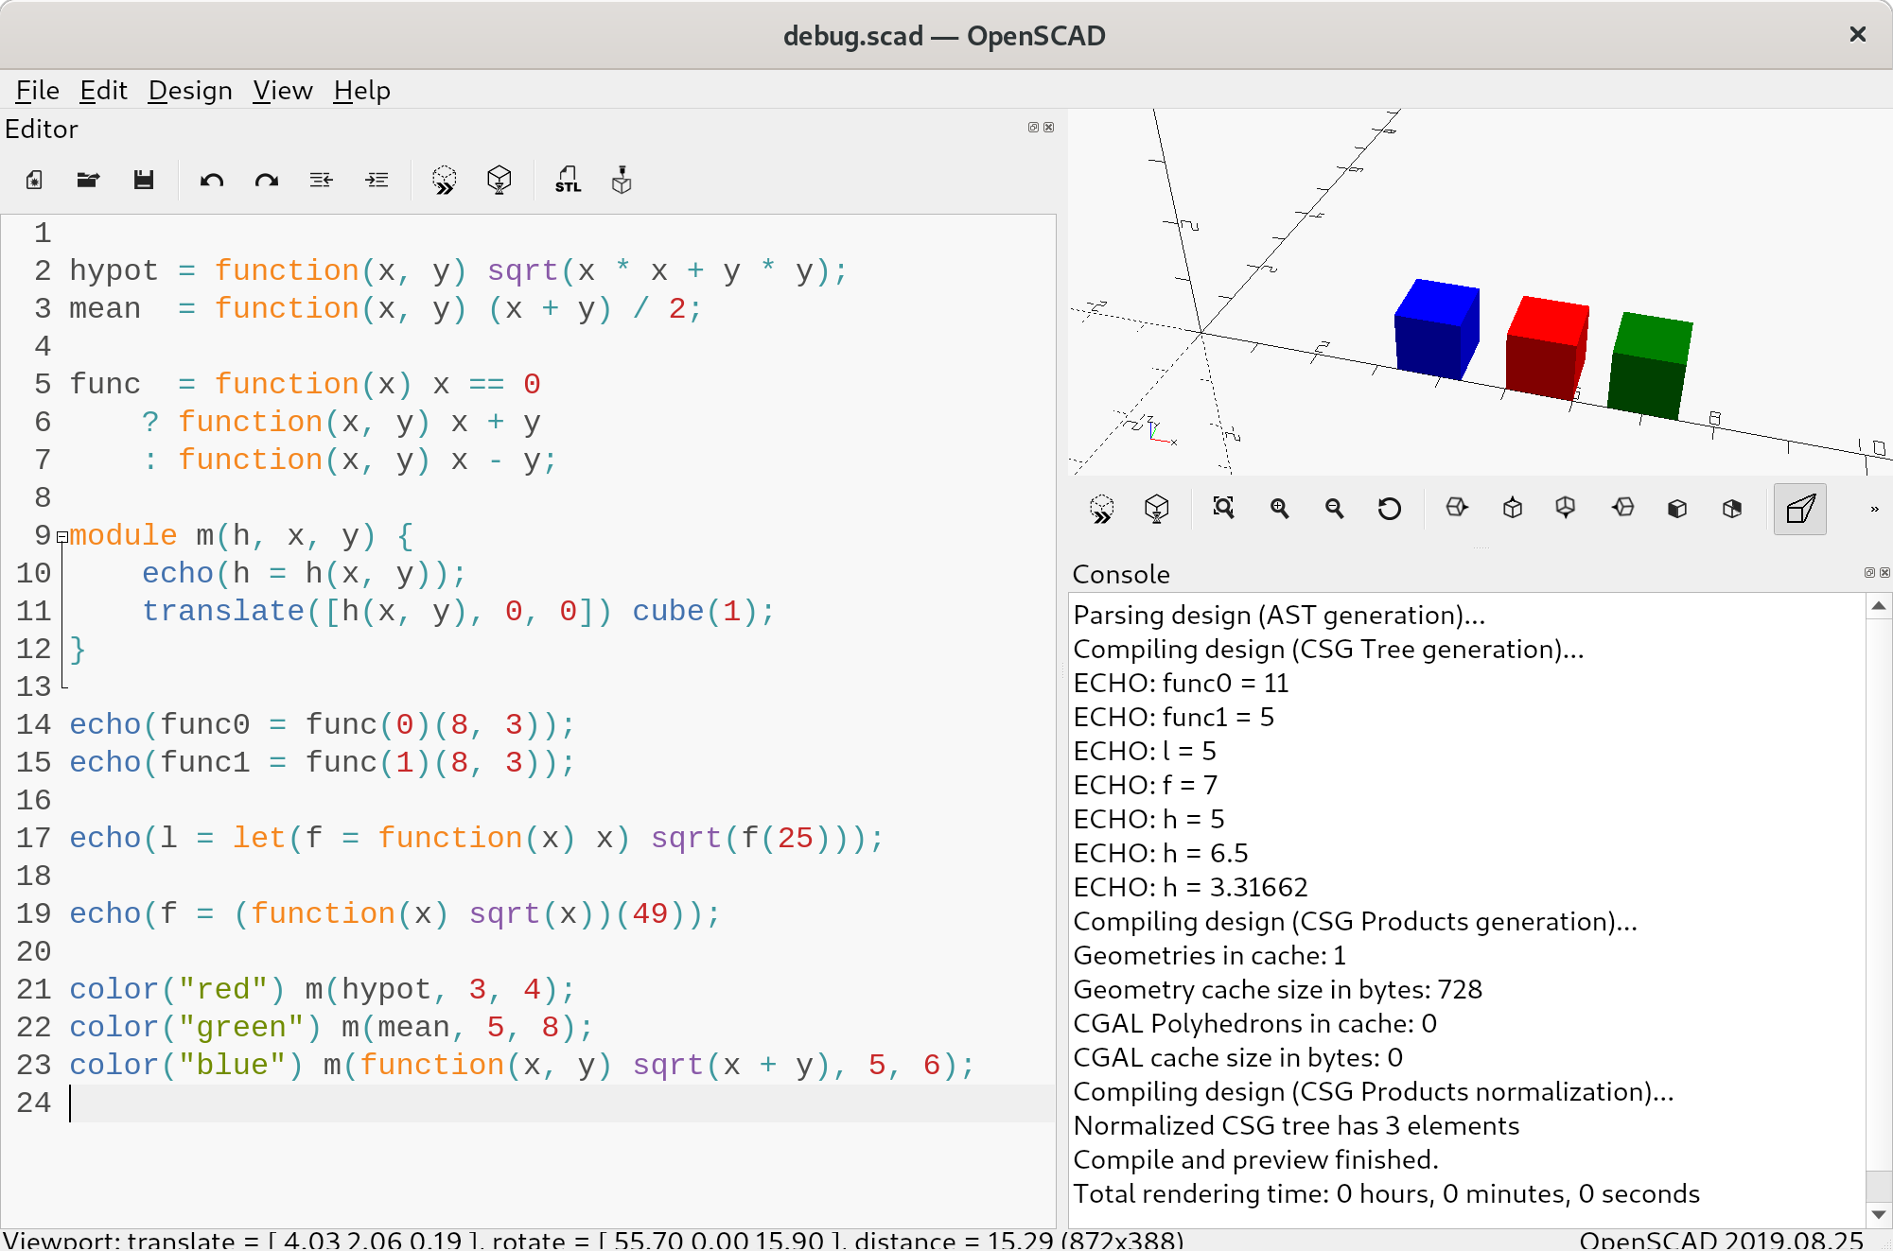1893x1251 pixels.
Task: Click the Unindent code icon
Action: (x=321, y=180)
